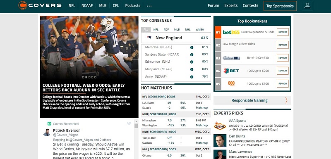Expand the Responsible Gaming chevron

[x=286, y=100]
